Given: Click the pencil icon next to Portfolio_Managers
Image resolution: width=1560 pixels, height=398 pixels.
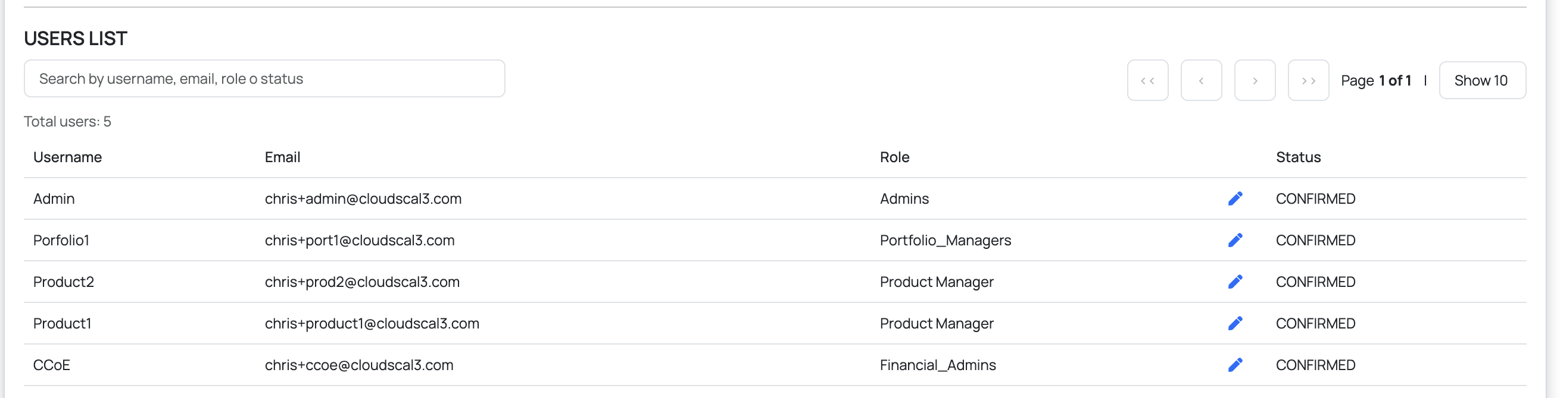Looking at the screenshot, I should pyautogui.click(x=1235, y=241).
